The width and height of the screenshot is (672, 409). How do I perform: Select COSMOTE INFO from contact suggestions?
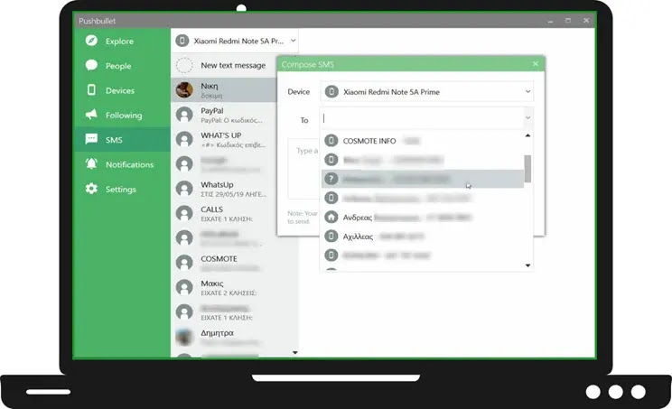(423, 141)
